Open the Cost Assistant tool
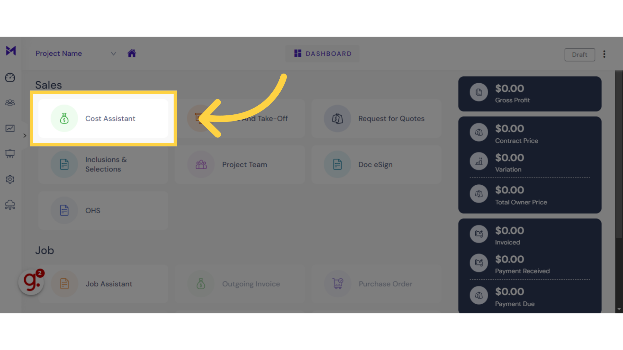 (103, 118)
